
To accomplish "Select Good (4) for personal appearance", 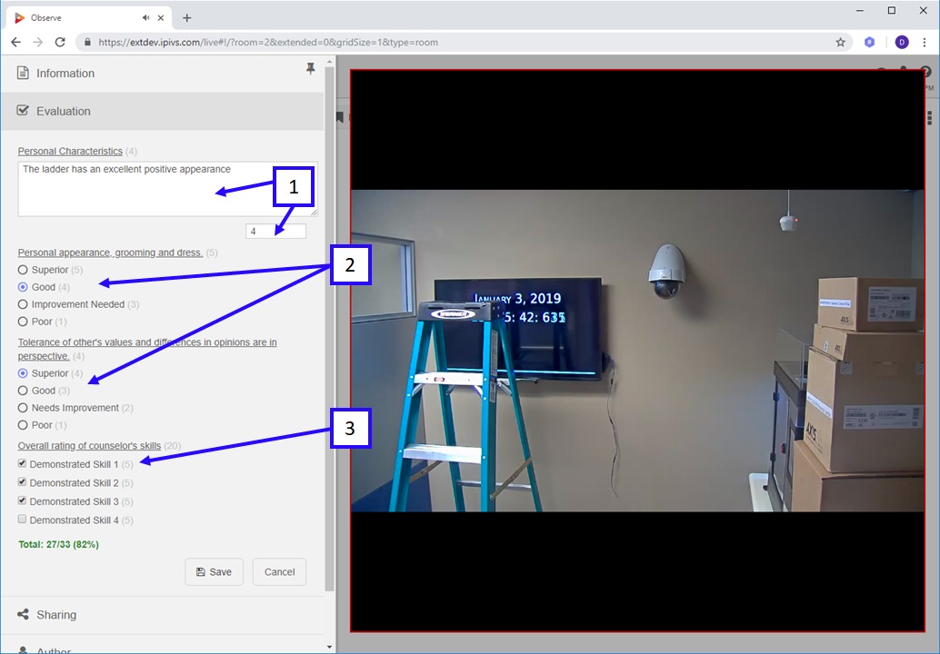I will (23, 287).
